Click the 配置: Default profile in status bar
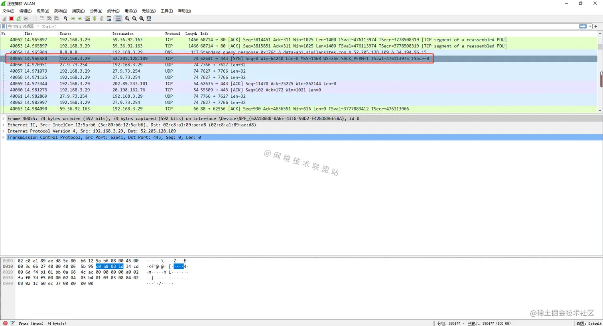This screenshot has width=603, height=326. coord(589,323)
